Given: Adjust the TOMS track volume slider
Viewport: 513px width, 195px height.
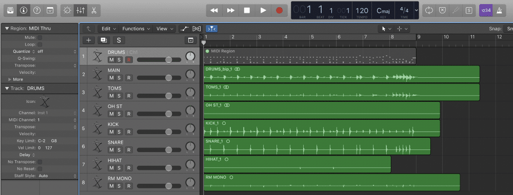Looking at the screenshot, I should click(159, 96).
